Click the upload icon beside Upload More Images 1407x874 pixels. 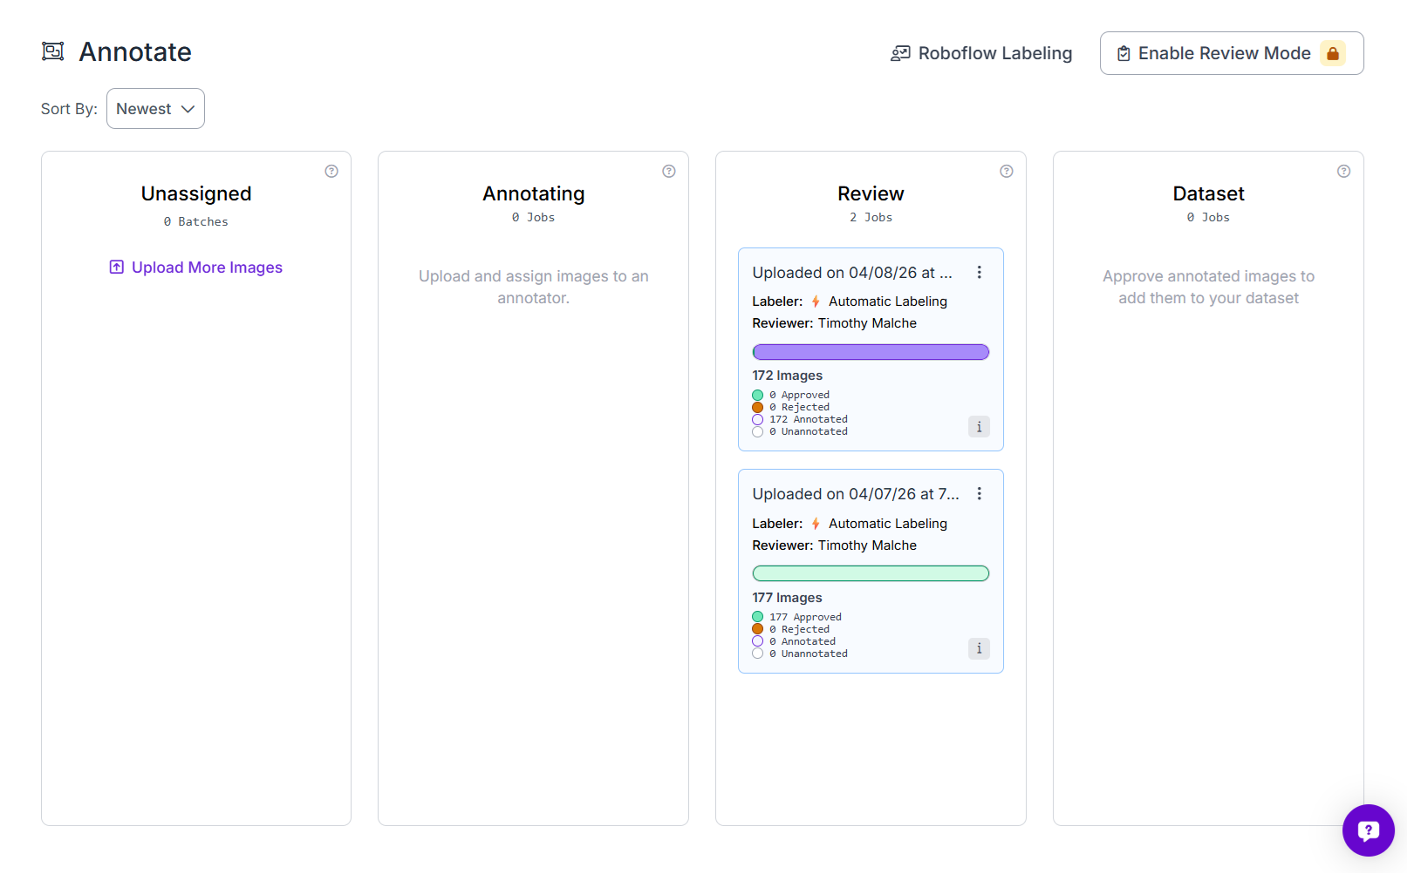117,267
